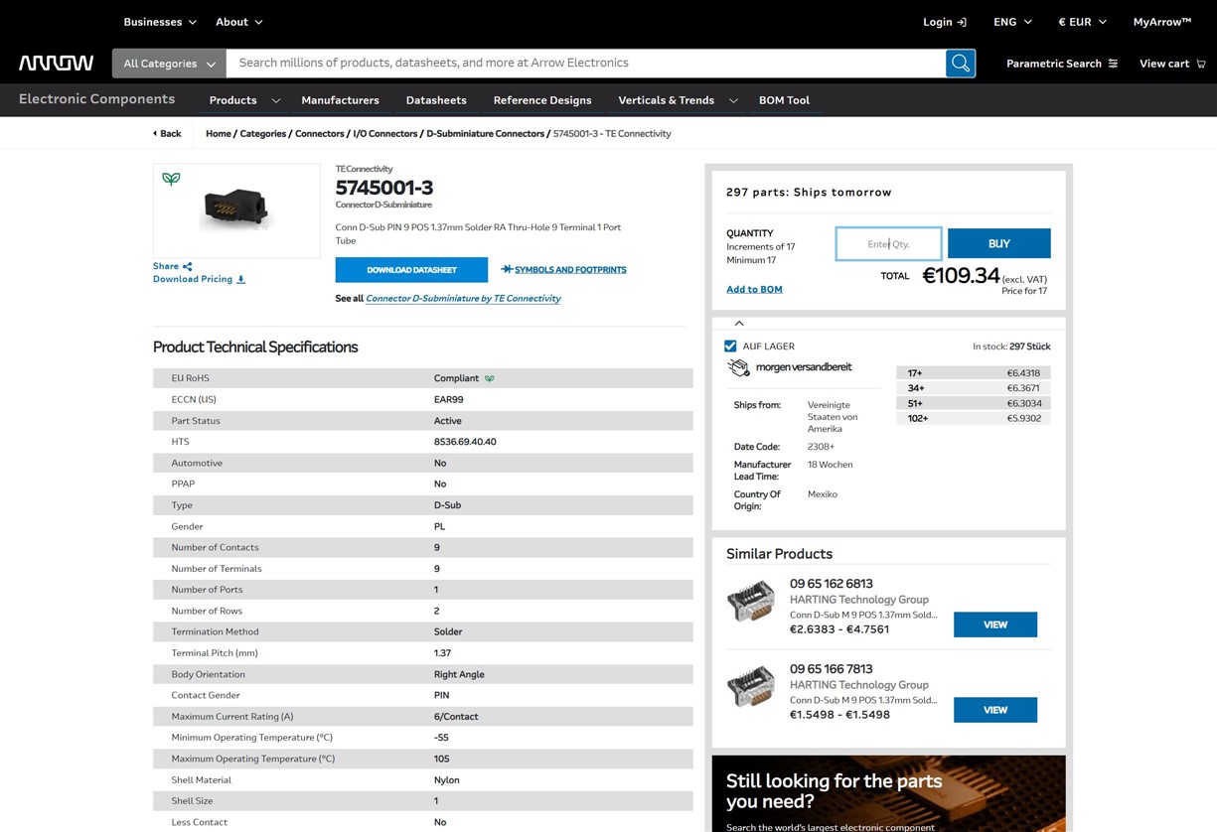The image size is (1217, 832).
Task: Open the BOM Tool menu item
Action: [x=784, y=100]
